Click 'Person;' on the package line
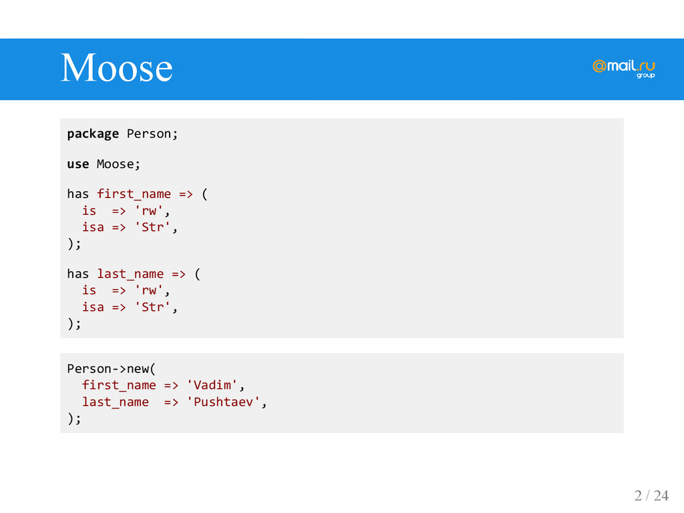Viewport: 684px width, 513px height. point(152,133)
